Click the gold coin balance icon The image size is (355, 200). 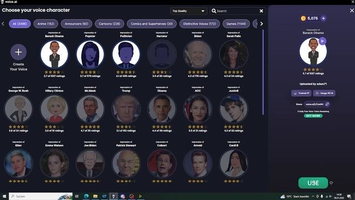pos(303,18)
